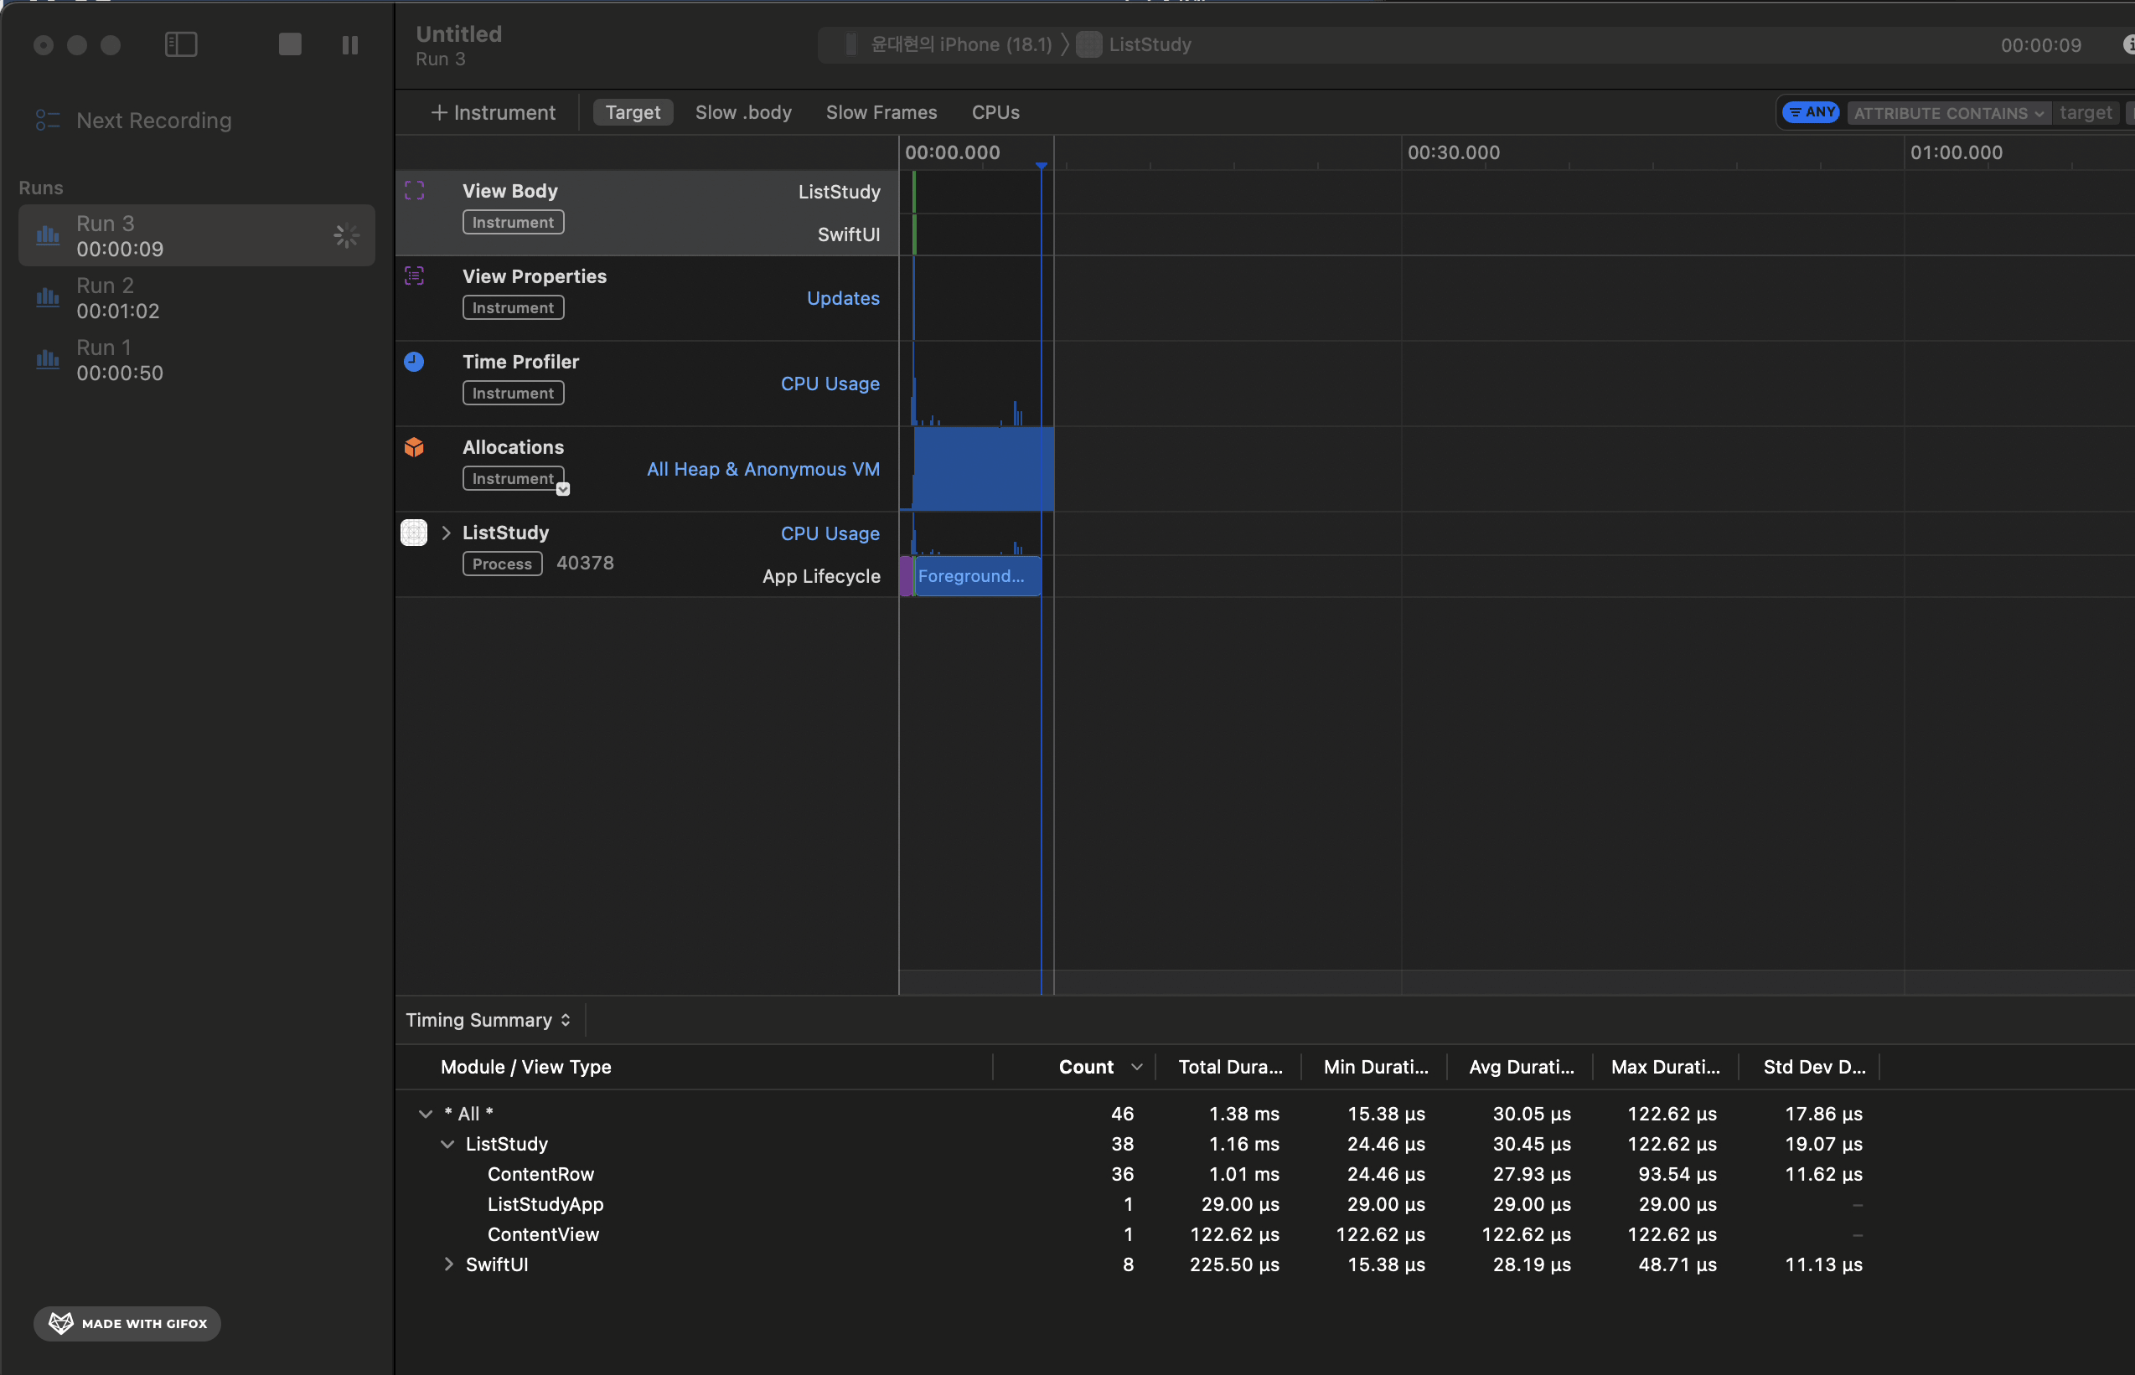Click the Next Recording options icon
This screenshot has height=1375, width=2135.
point(48,120)
